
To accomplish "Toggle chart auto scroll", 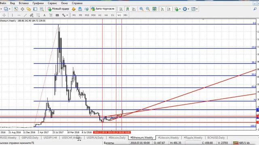I will click(x=162, y=9).
